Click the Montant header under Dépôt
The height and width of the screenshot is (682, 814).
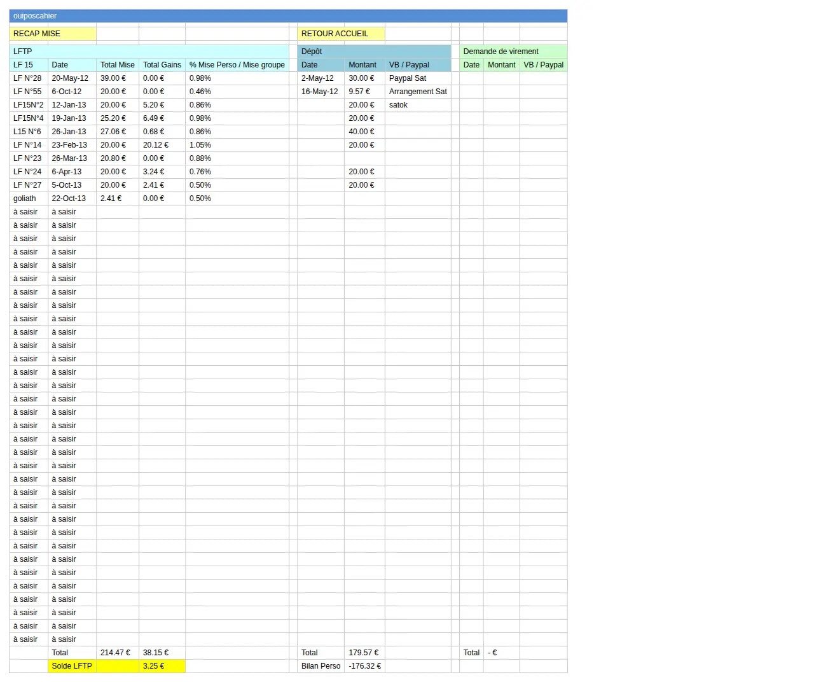click(364, 65)
